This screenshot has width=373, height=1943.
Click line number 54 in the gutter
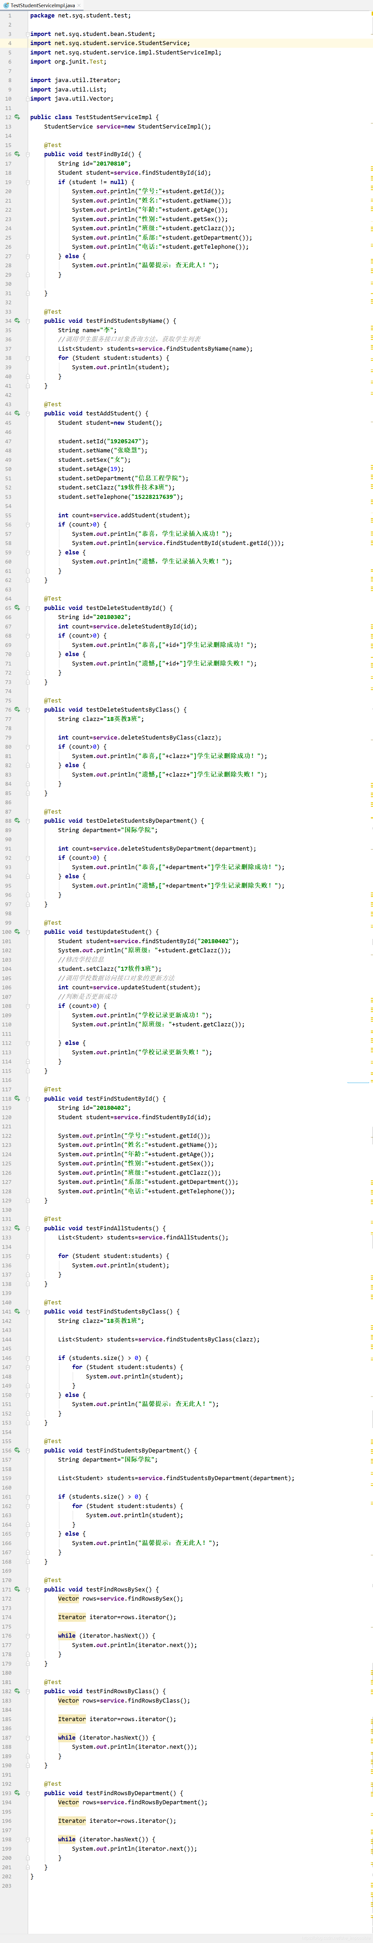click(8, 506)
